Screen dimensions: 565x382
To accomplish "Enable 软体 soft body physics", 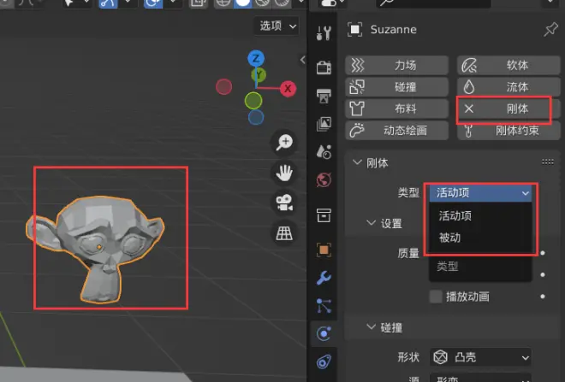I will [x=508, y=66].
